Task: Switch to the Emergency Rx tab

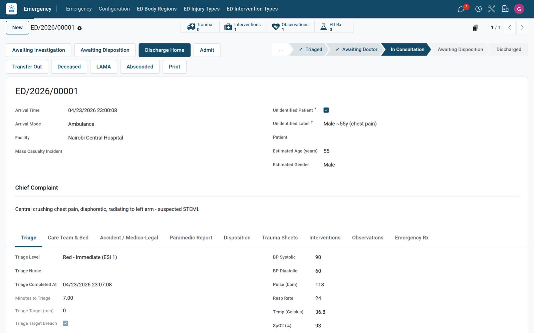Action: click(x=412, y=238)
